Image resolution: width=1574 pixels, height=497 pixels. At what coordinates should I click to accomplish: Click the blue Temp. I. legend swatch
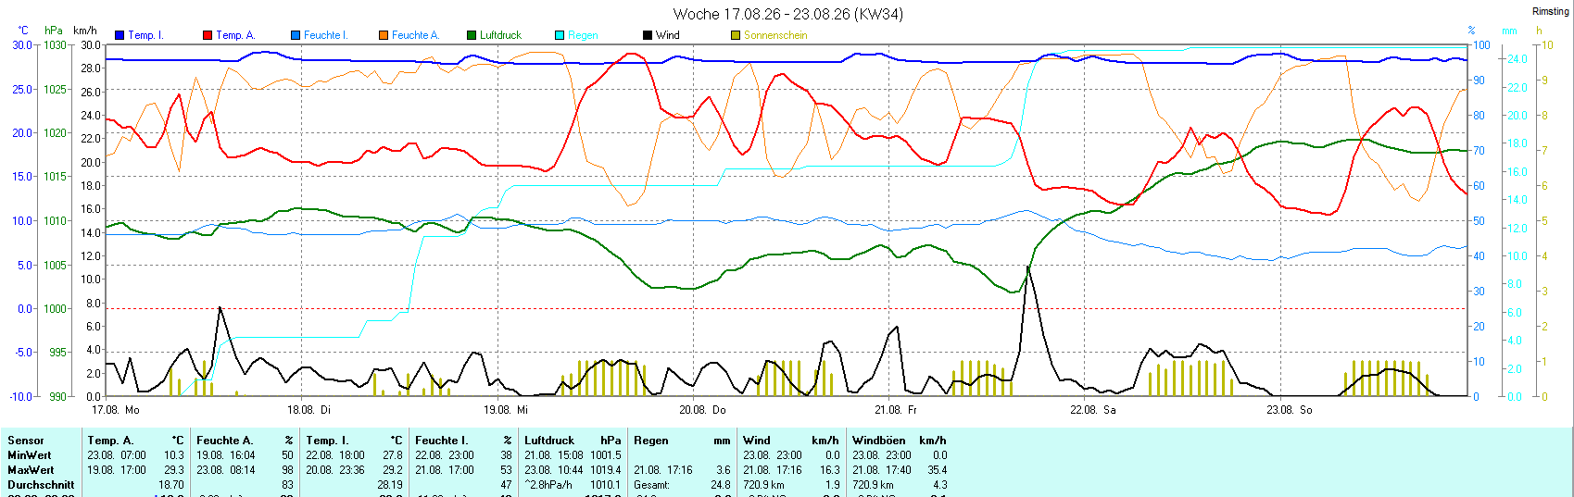[x=120, y=35]
